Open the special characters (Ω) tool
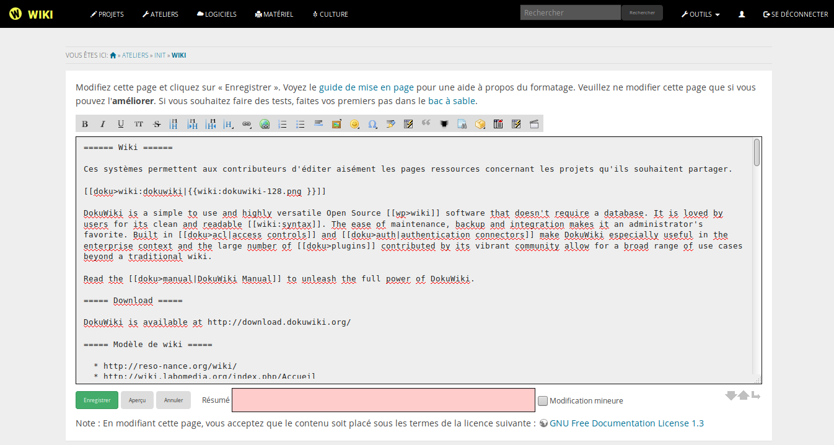This screenshot has height=445, width=834. (x=372, y=124)
